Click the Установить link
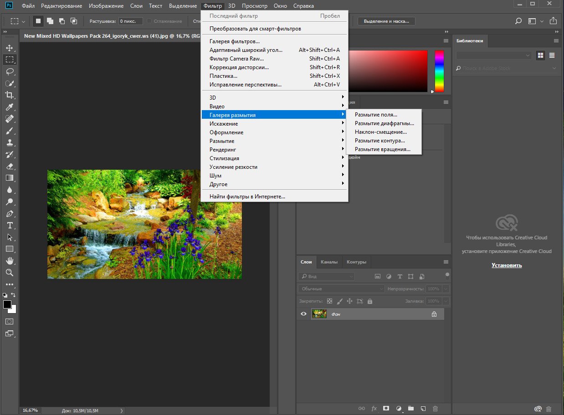The height and width of the screenshot is (415, 564). tap(507, 265)
